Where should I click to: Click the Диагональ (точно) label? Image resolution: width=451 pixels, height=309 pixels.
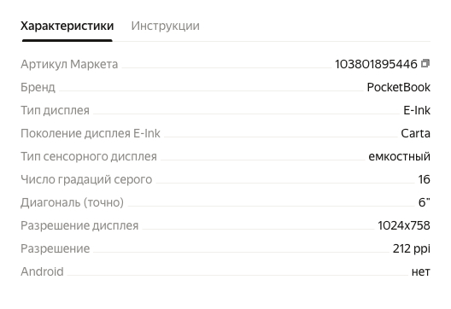[x=73, y=202]
